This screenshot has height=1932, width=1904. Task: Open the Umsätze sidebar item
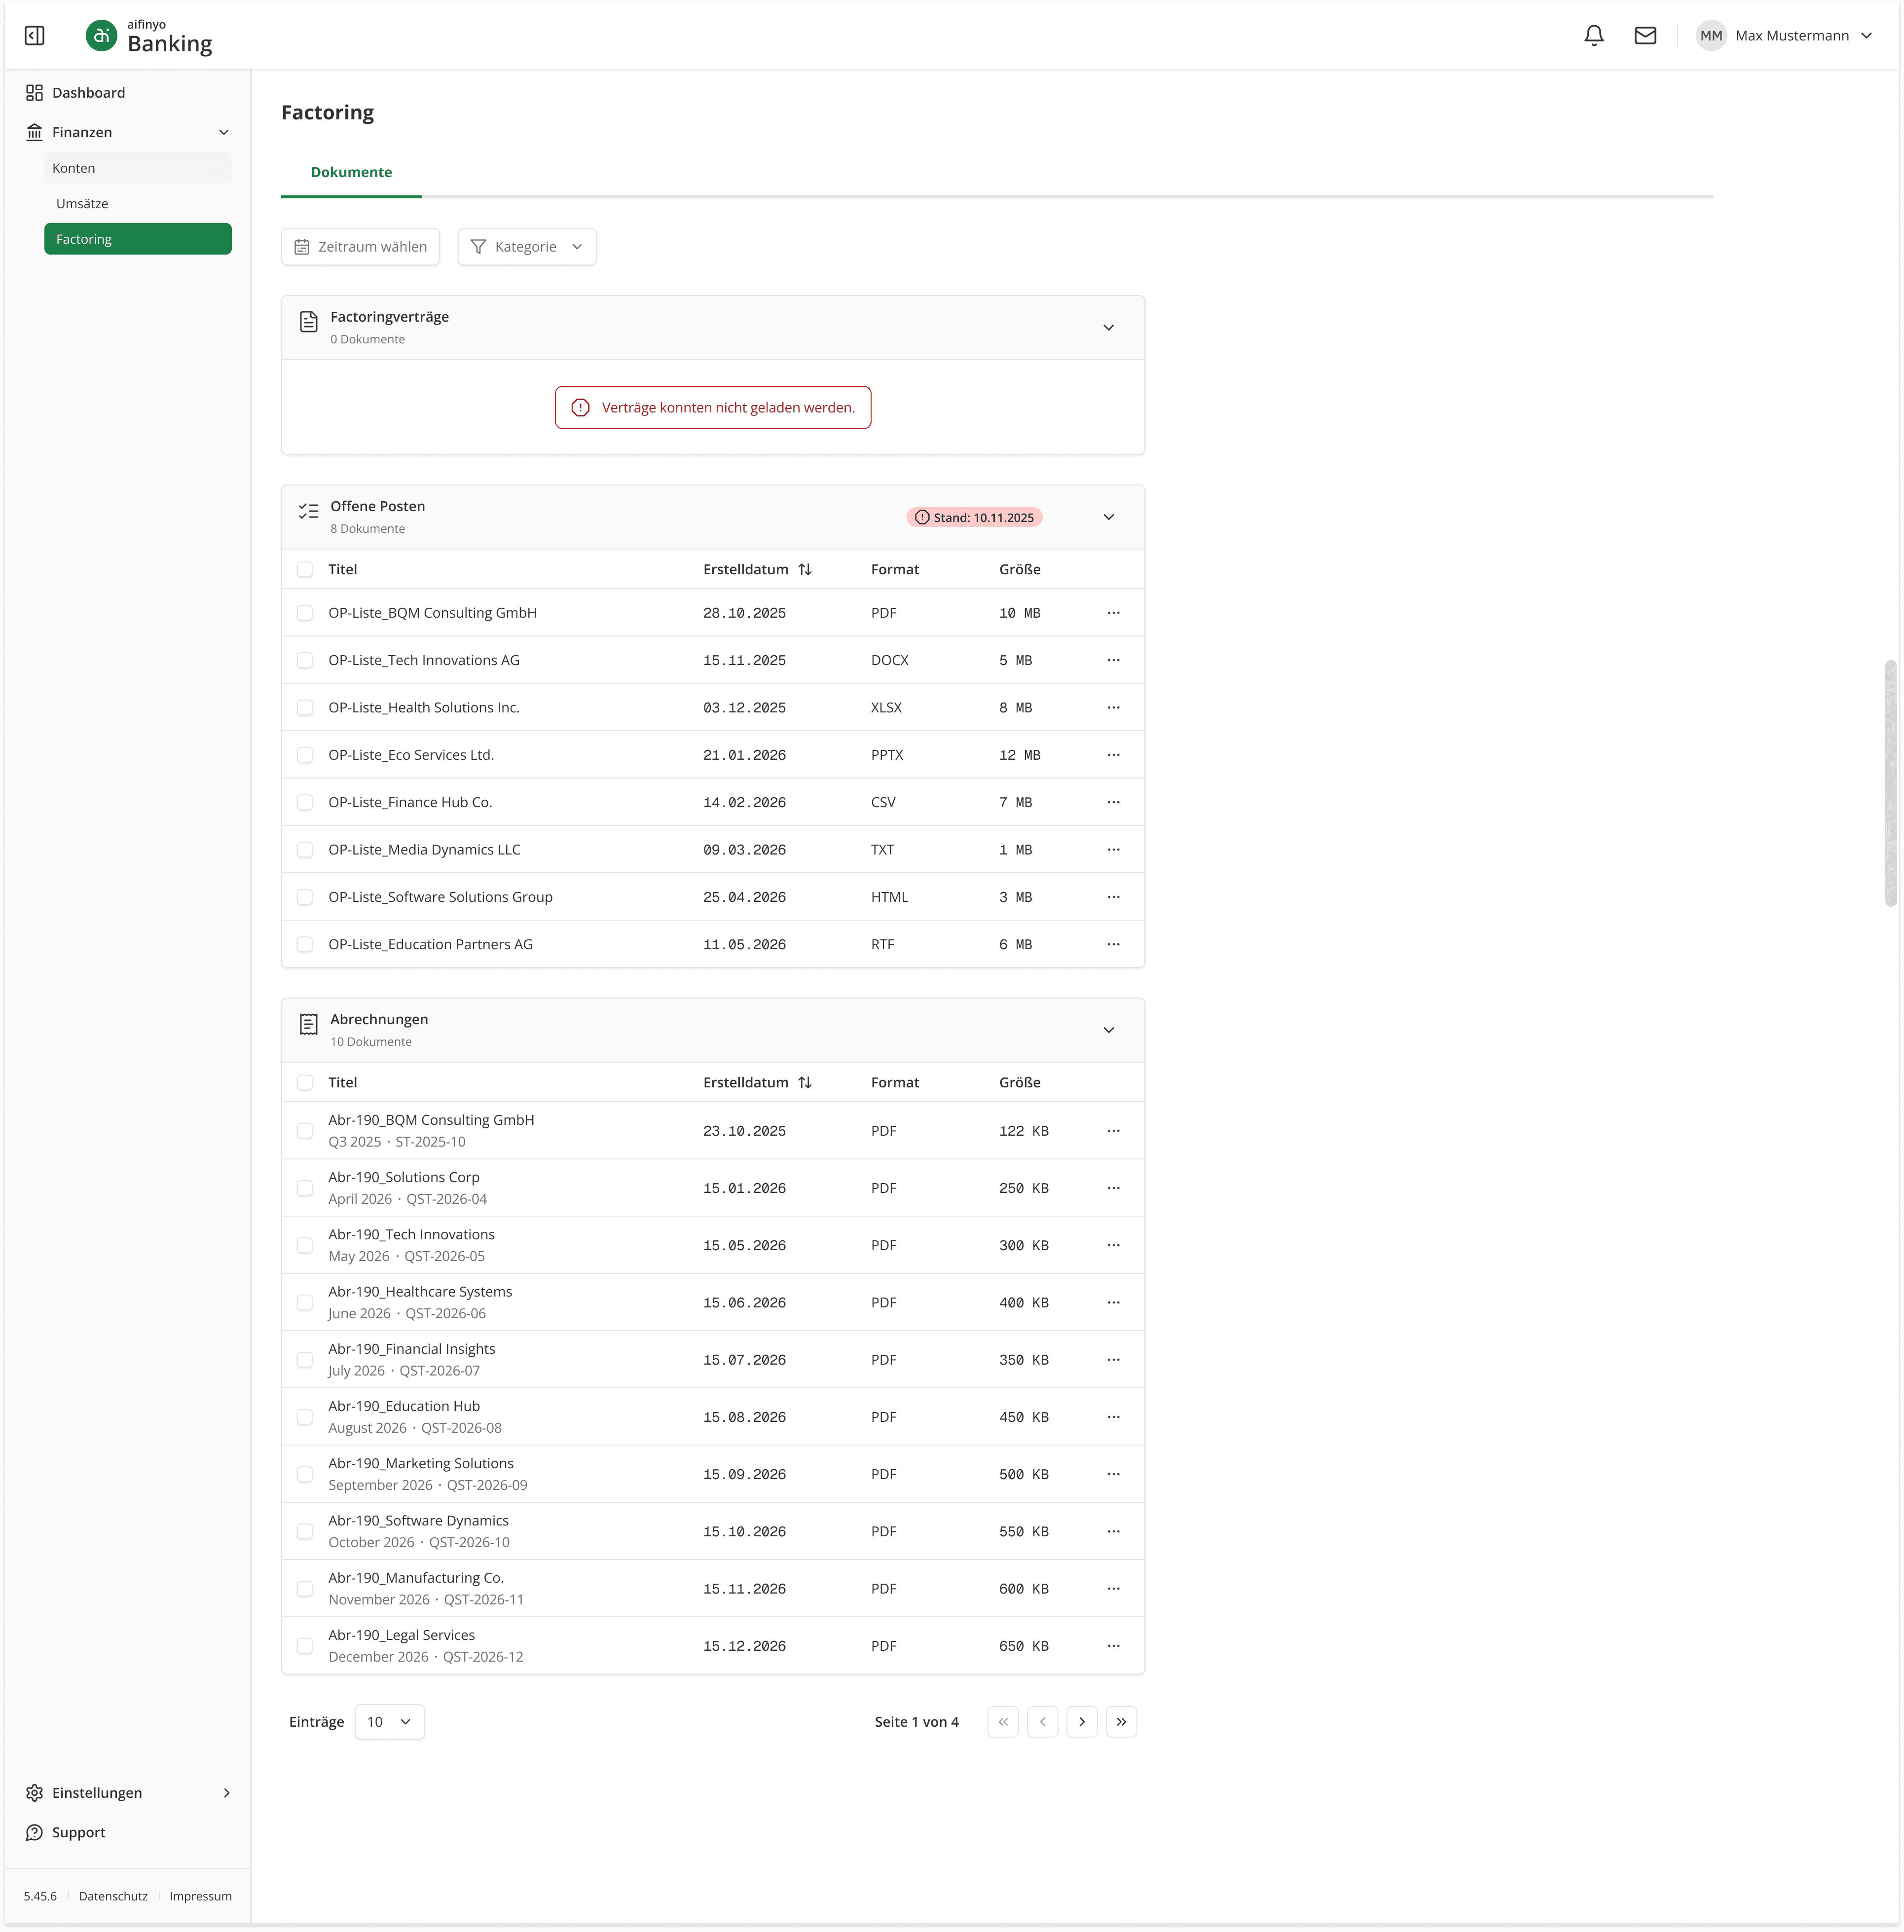[x=82, y=204]
